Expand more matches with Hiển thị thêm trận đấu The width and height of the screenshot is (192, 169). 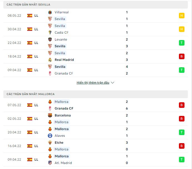(93, 83)
